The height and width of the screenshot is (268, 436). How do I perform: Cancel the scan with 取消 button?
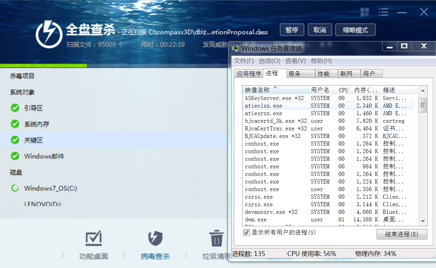(x=320, y=30)
